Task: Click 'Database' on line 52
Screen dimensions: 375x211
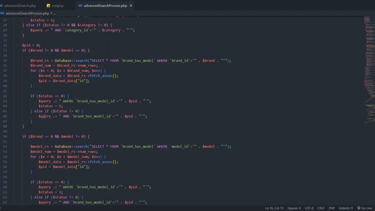Action: tap(63, 147)
